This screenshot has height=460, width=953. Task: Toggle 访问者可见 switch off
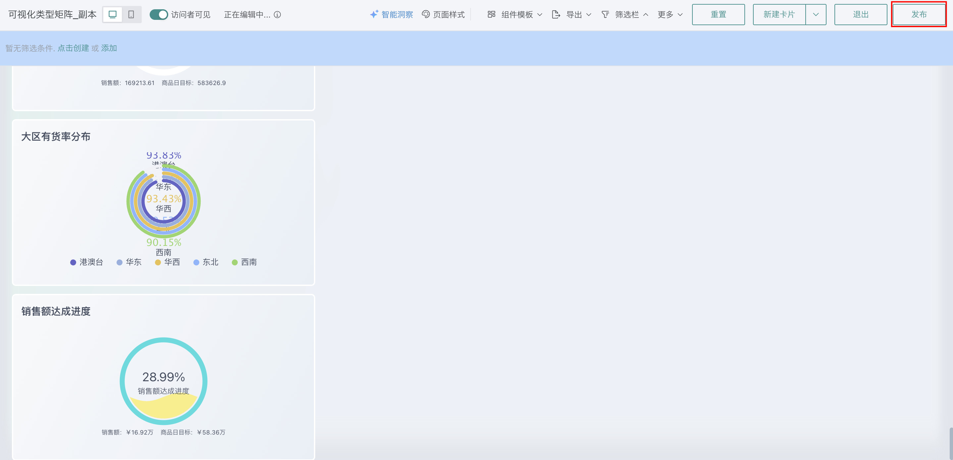[x=159, y=15]
